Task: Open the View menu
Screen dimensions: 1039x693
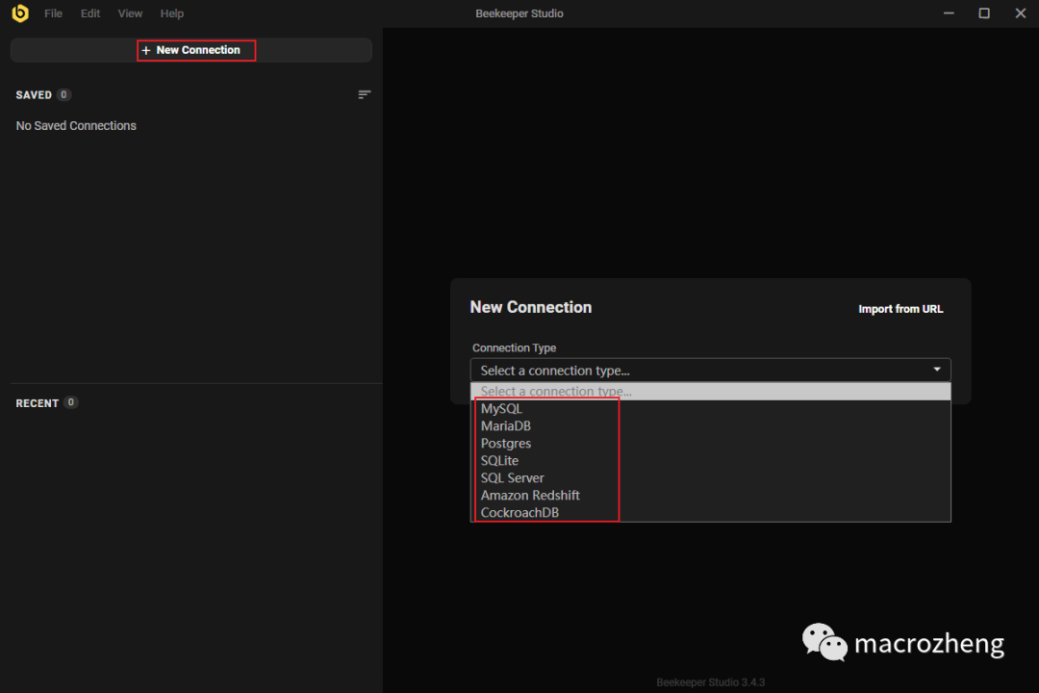Action: (x=130, y=13)
